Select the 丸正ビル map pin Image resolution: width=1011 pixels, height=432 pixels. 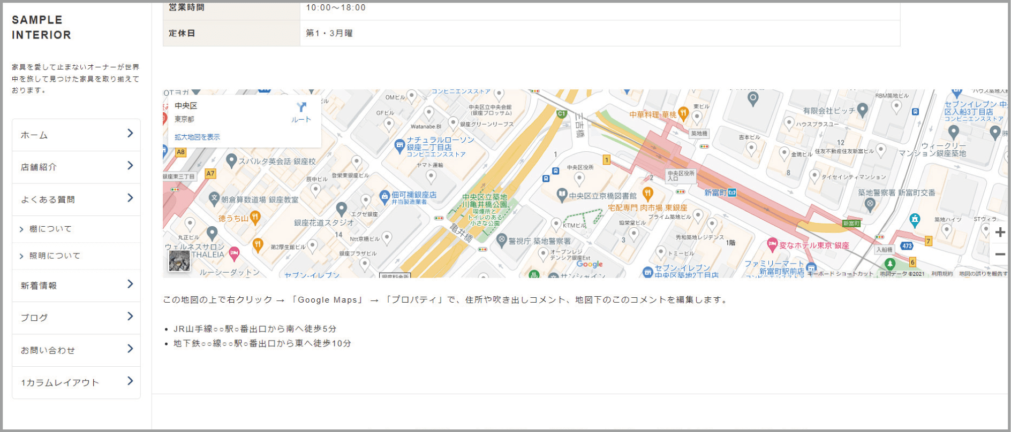pyautogui.click(x=190, y=223)
